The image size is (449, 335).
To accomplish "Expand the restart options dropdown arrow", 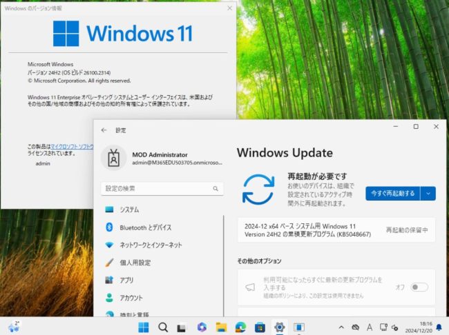I will [x=428, y=194].
